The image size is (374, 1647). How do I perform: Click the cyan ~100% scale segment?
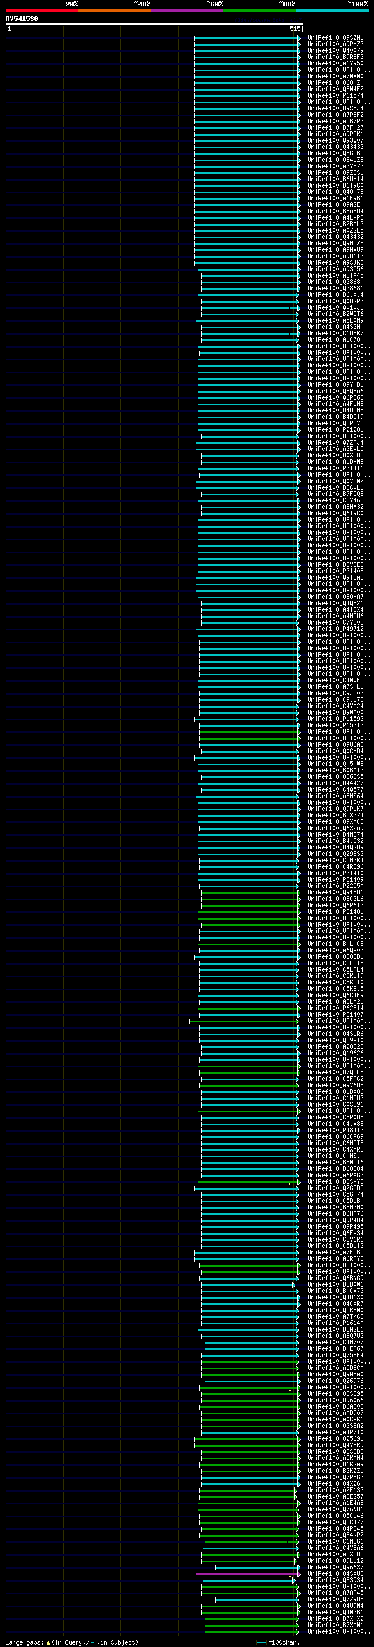click(x=332, y=11)
